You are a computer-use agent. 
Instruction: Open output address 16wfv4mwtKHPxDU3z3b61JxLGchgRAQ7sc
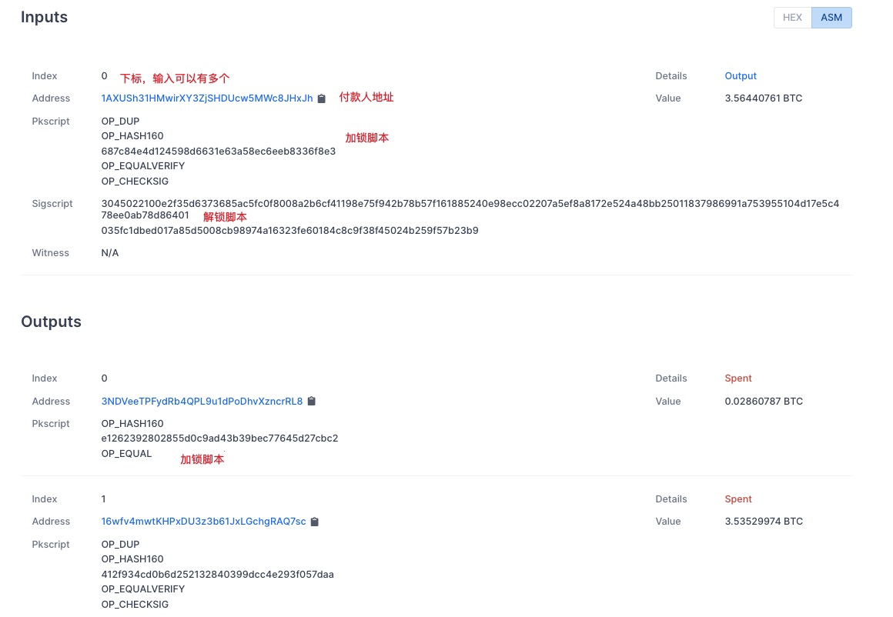[x=203, y=522]
